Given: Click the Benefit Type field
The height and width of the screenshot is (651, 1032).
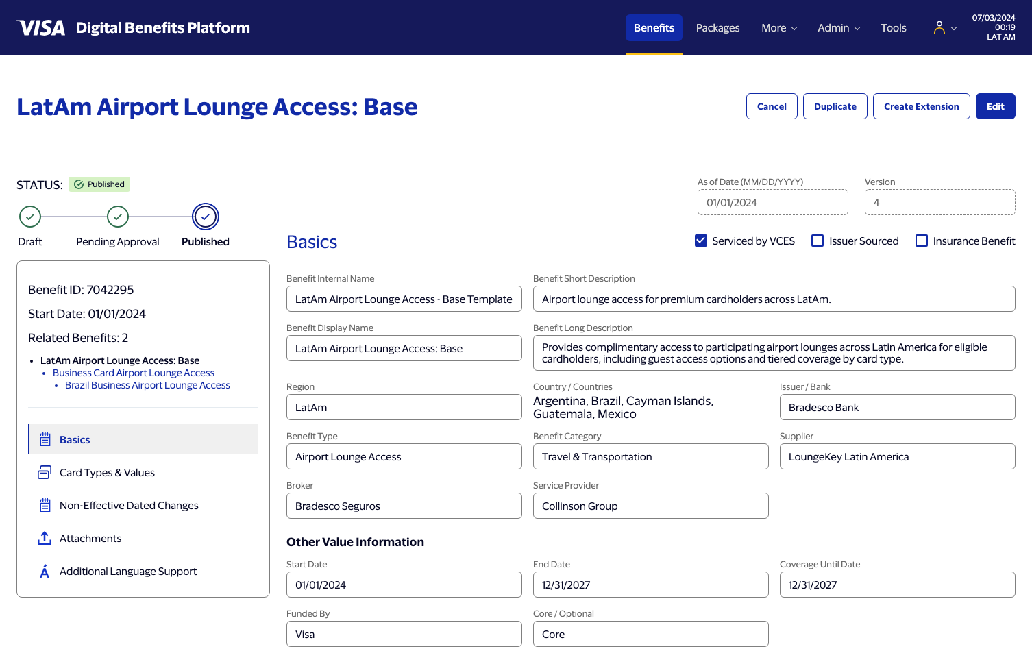Looking at the screenshot, I should [x=404, y=456].
